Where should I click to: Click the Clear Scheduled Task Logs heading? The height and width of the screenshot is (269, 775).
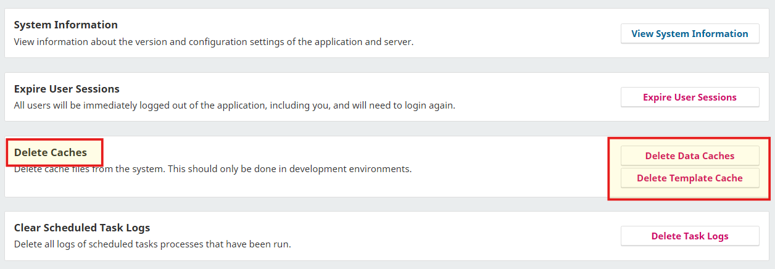click(82, 228)
